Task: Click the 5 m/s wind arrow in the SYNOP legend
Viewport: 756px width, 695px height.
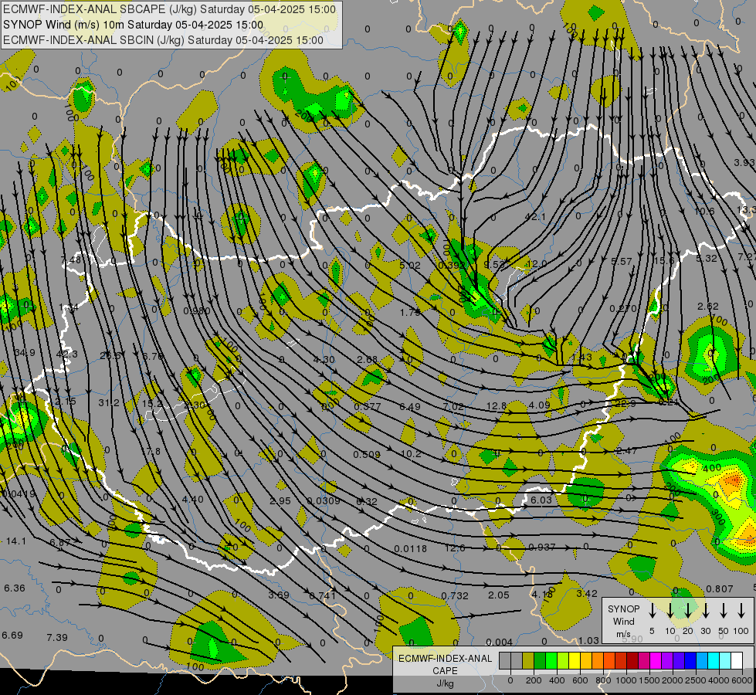Action: point(652,611)
